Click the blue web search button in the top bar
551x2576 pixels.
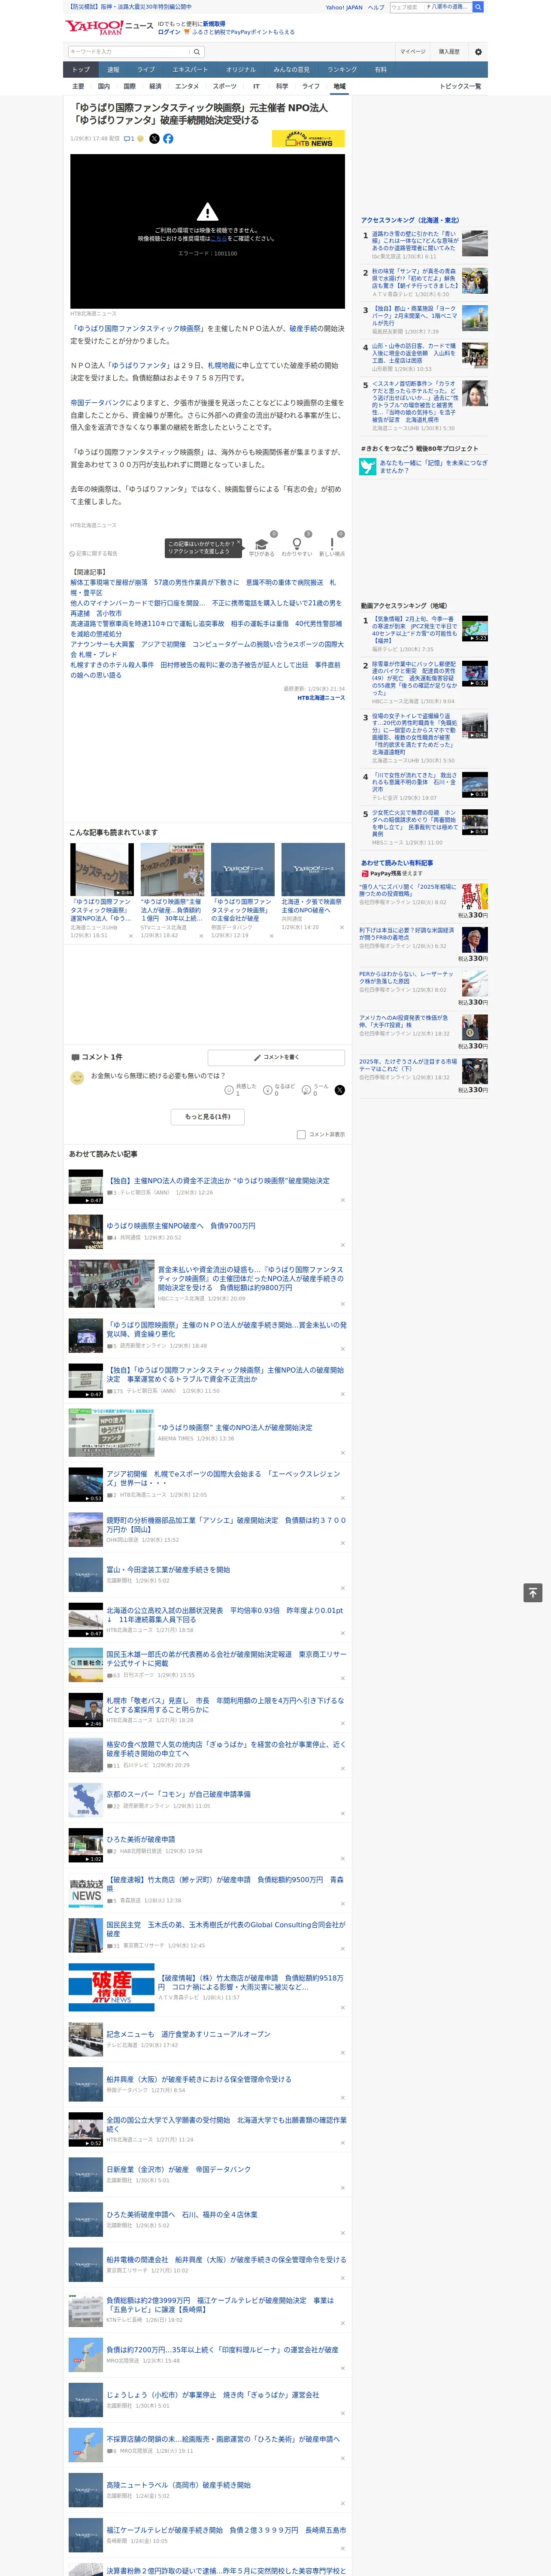(x=478, y=7)
